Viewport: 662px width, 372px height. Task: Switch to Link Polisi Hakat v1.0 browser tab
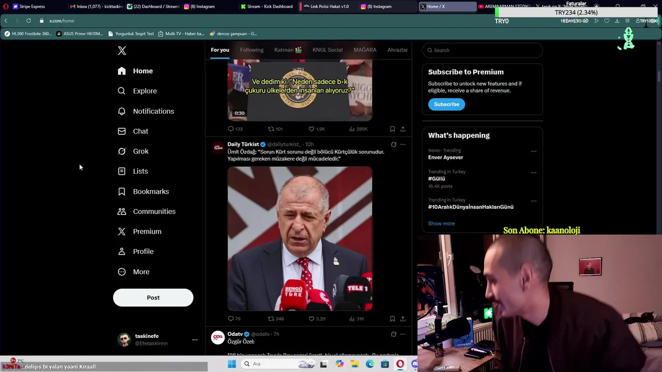[x=328, y=6]
